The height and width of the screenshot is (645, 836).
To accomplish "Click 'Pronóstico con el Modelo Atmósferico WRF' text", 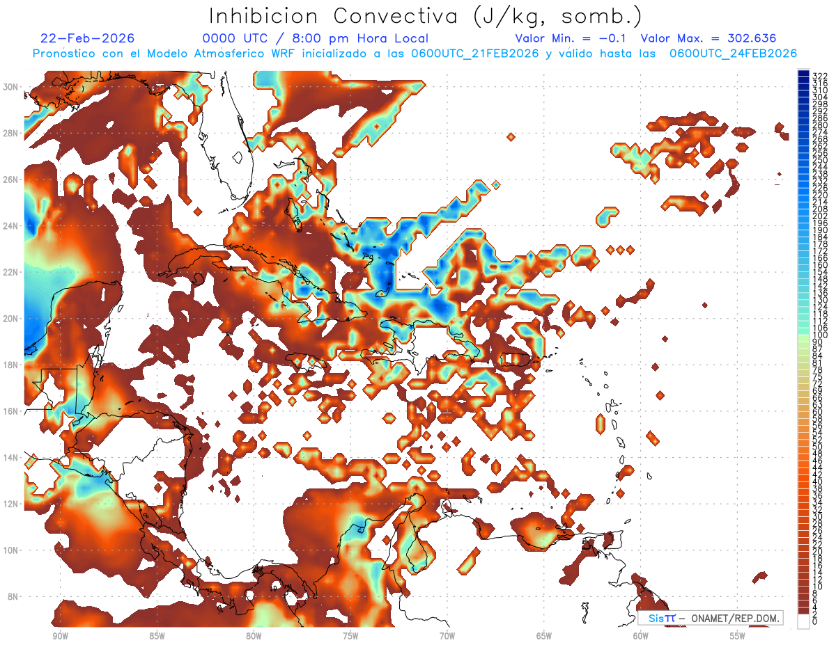I will 165,54.
